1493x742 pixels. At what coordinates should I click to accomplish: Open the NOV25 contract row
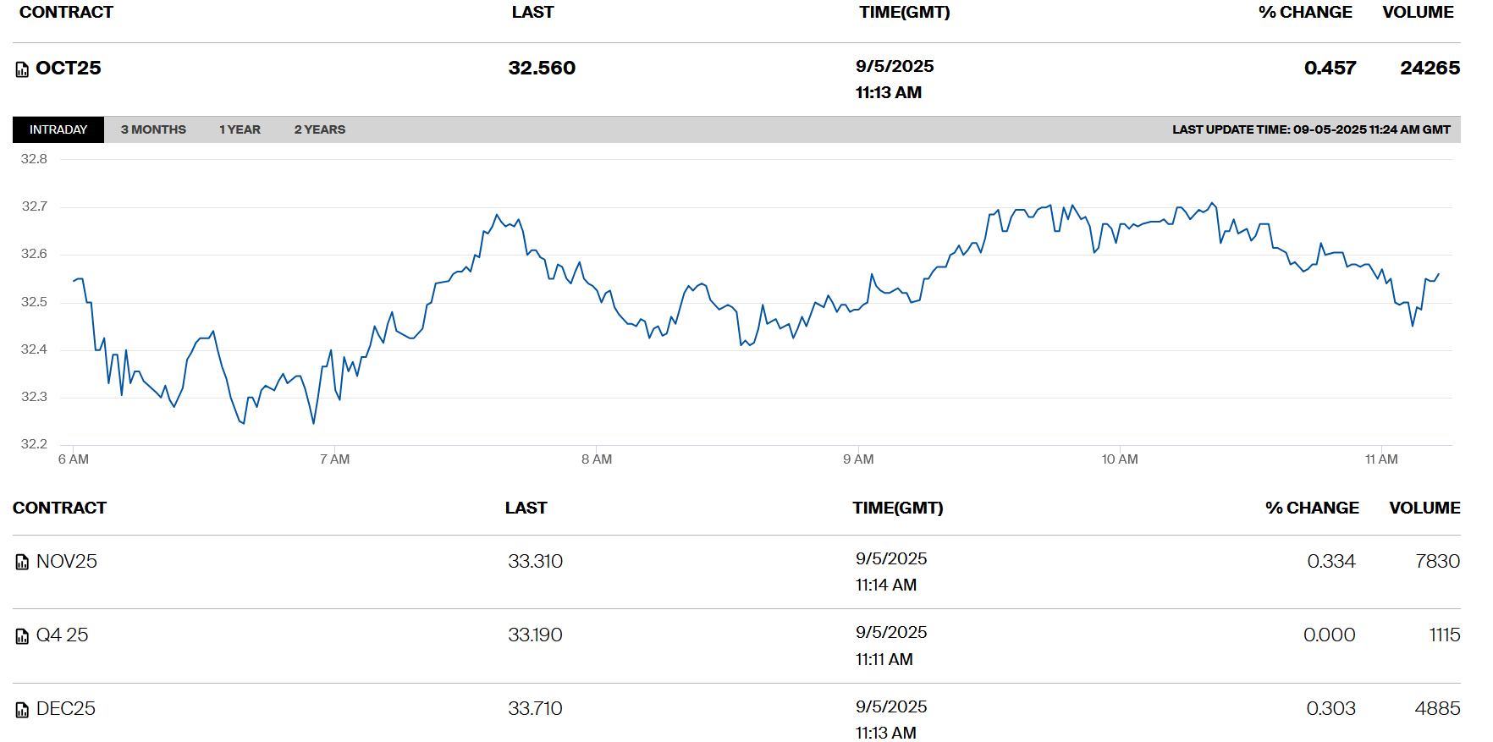pos(67,561)
